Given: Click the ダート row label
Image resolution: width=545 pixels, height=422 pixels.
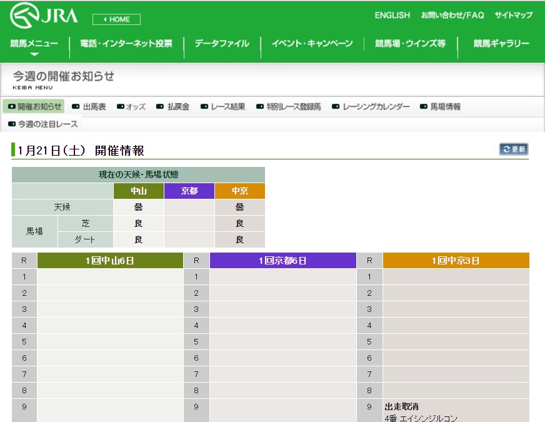Looking at the screenshot, I should click(x=86, y=239).
